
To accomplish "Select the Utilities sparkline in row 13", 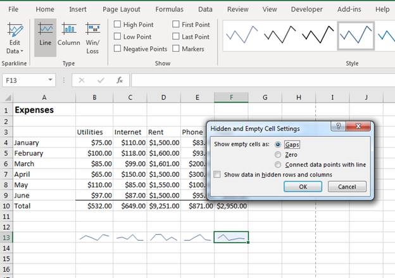I will point(94,237).
